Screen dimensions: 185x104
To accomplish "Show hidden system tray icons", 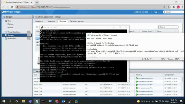I will [x=153, y=101].
